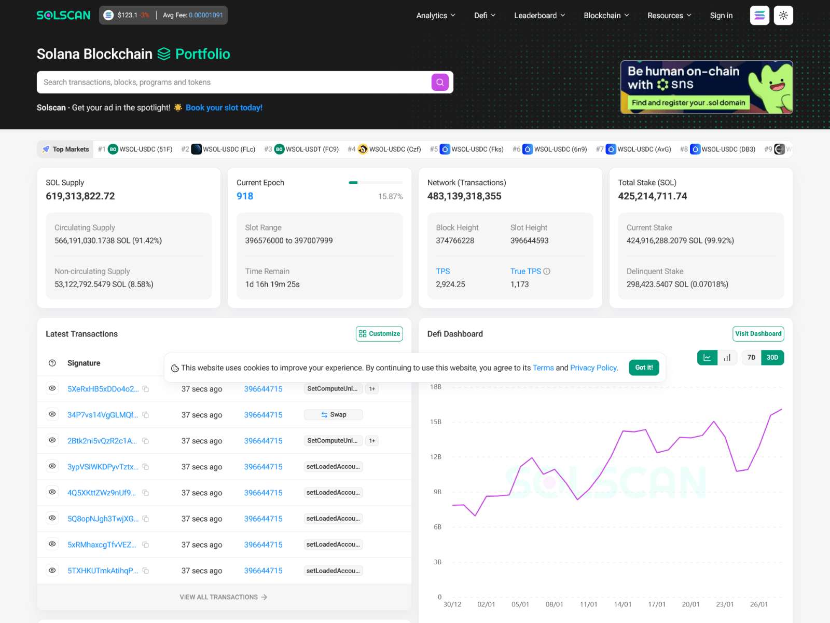Click market #4 WSOL-USDC (Czf) icon
This screenshot has height=623, width=830.
click(363, 149)
